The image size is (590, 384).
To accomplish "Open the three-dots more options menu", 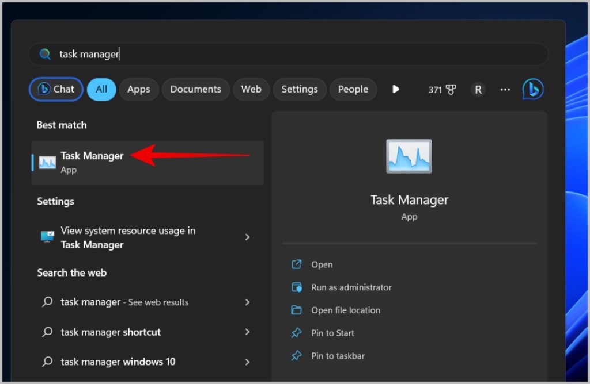I will coord(505,89).
